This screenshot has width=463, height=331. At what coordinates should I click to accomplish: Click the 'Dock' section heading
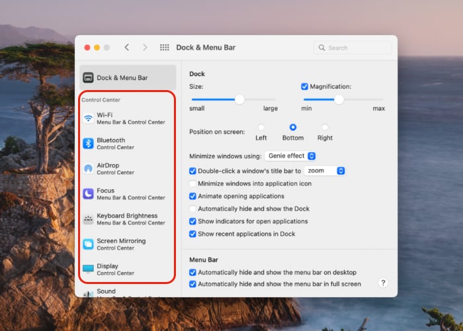(197, 74)
